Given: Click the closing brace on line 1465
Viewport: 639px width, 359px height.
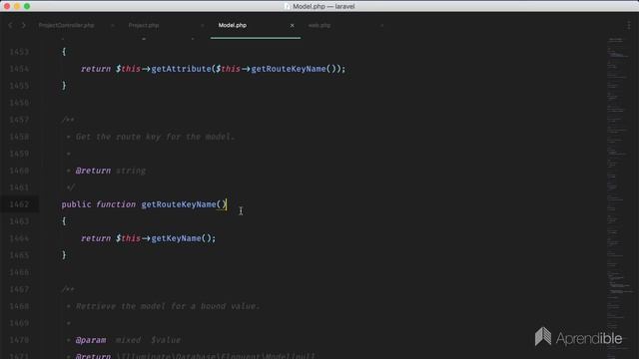Looking at the screenshot, I should (x=64, y=255).
